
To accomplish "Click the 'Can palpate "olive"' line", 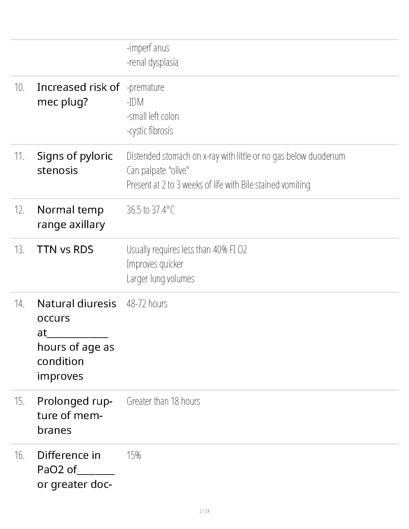I will pos(158,170).
